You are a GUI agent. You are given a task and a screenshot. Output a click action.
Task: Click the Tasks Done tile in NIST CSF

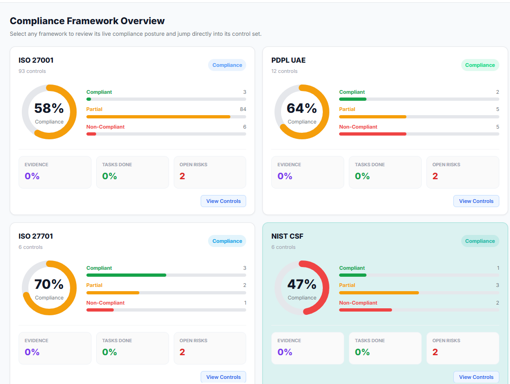click(x=385, y=348)
